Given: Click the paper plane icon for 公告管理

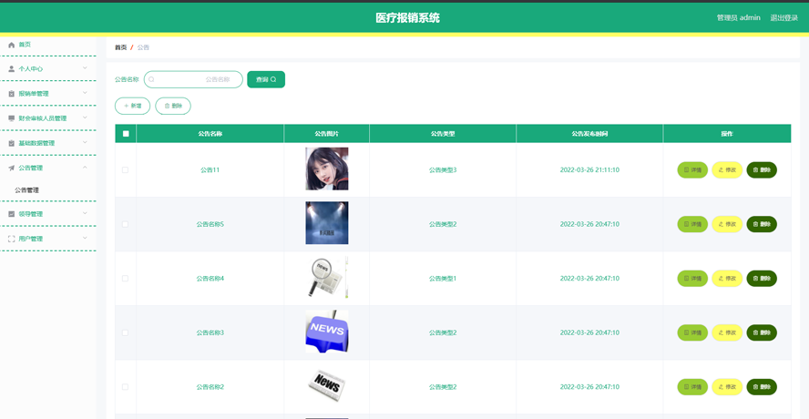Looking at the screenshot, I should click(11, 168).
